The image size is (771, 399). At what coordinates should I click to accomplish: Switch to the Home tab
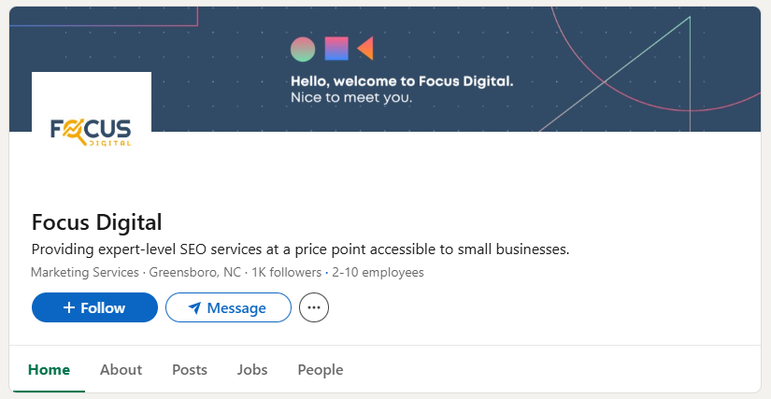pyautogui.click(x=49, y=370)
